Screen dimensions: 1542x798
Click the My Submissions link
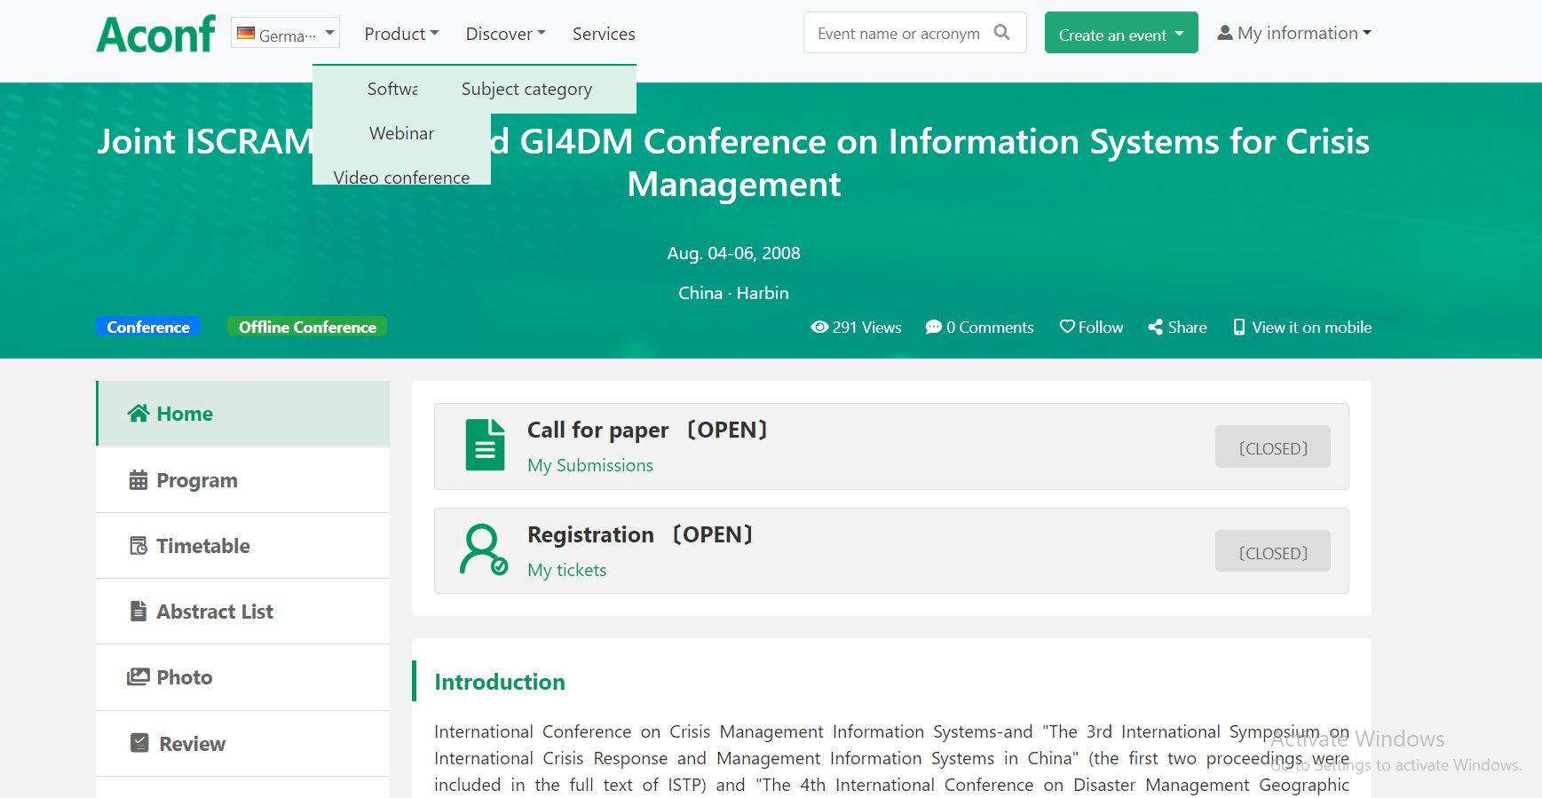point(589,465)
